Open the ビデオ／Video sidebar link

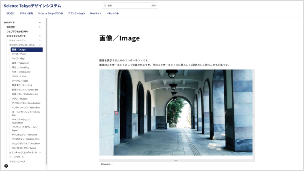click(x=19, y=54)
